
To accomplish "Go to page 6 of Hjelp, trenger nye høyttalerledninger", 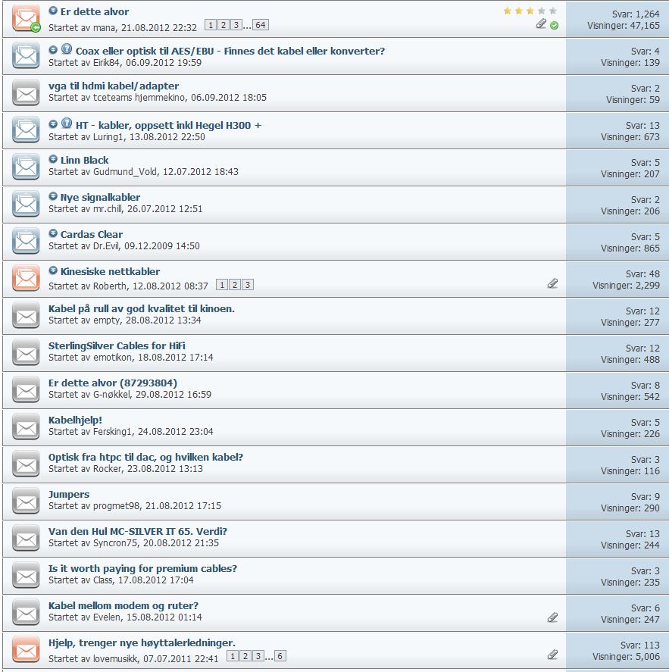I will coord(280,656).
